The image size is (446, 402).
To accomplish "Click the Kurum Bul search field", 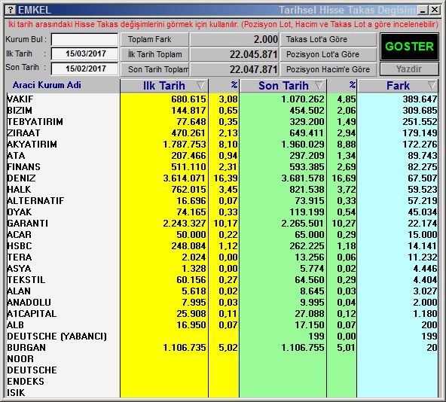I will click(84, 39).
